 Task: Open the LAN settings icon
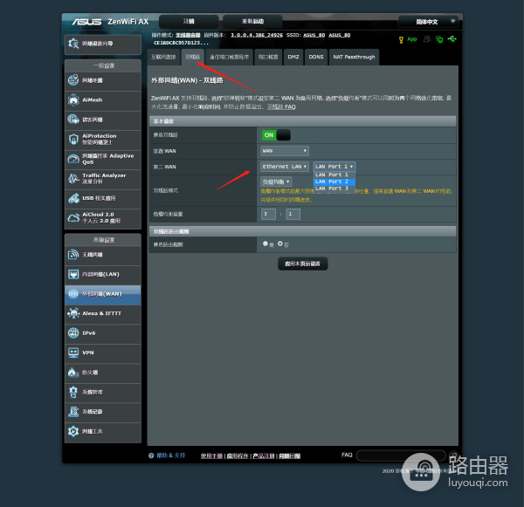click(73, 274)
